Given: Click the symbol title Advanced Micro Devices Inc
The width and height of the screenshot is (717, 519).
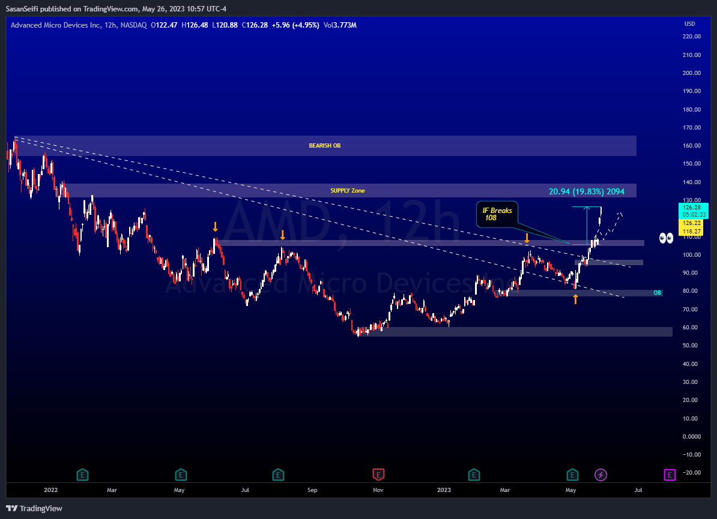Looking at the screenshot, I should tap(55, 25).
